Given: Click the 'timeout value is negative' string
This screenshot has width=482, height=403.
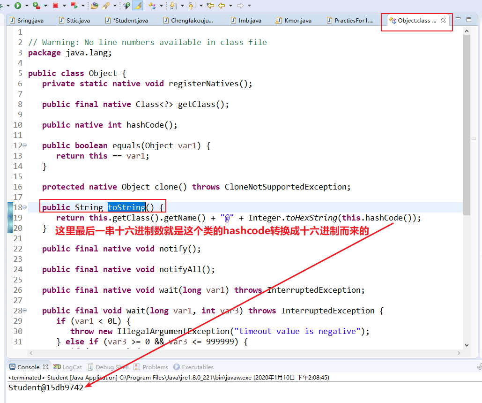Looking at the screenshot, I should [x=297, y=331].
